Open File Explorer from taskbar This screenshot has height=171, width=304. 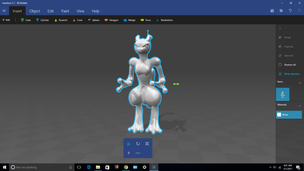[x=98, y=167]
